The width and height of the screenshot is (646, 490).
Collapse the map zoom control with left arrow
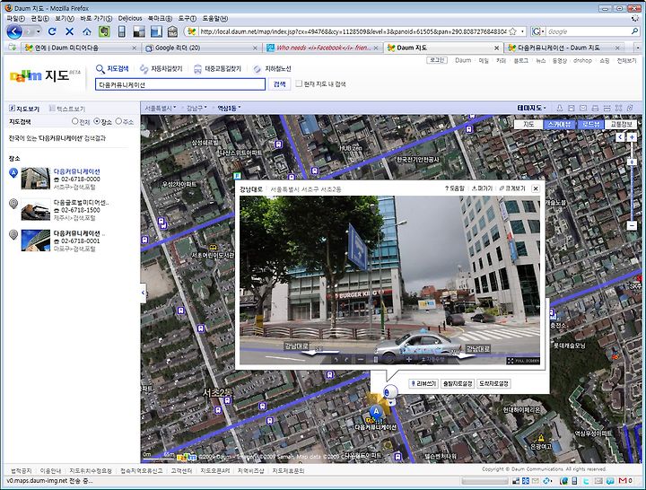click(621, 137)
